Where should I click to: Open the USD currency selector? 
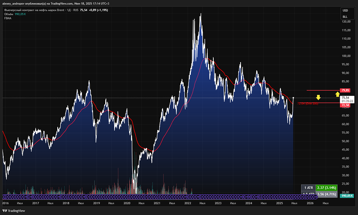(345, 10)
